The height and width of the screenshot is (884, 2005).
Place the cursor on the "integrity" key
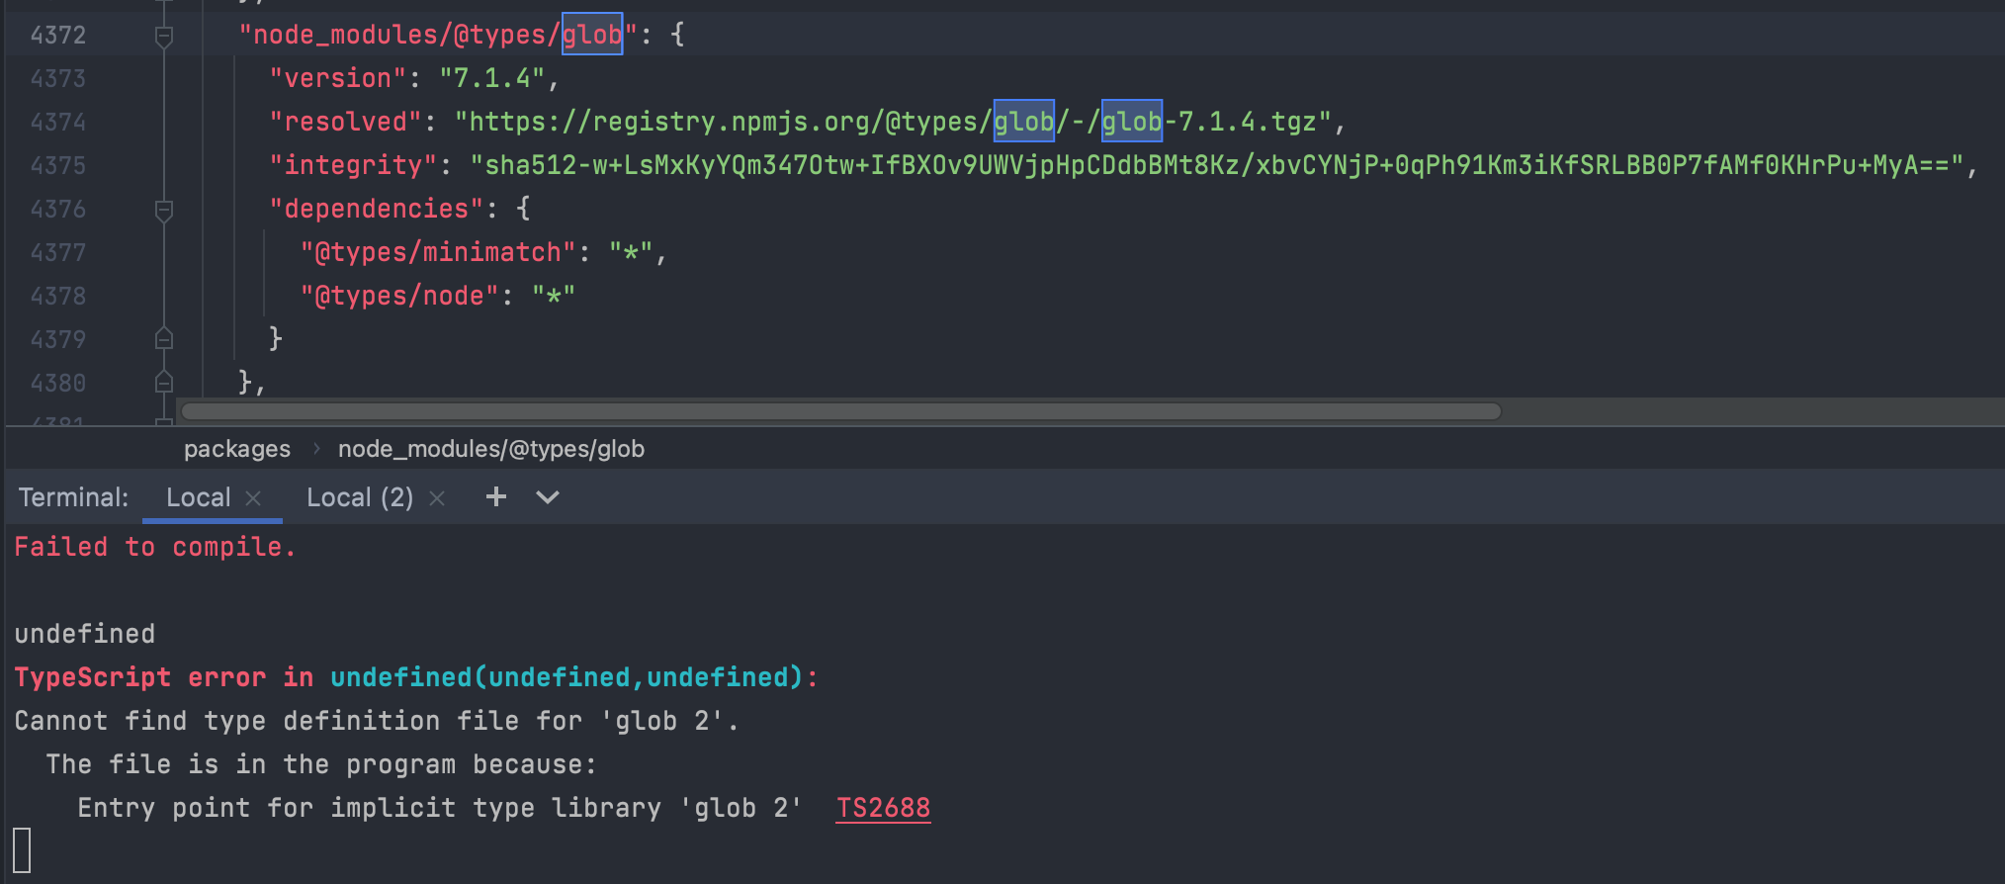coord(353,165)
